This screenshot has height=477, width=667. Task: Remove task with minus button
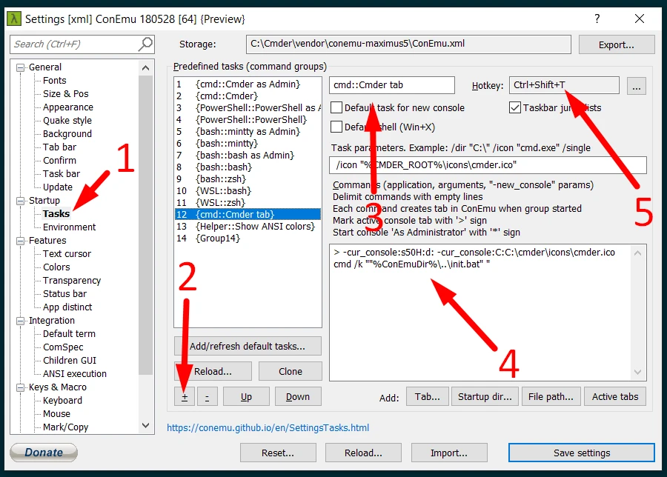208,397
